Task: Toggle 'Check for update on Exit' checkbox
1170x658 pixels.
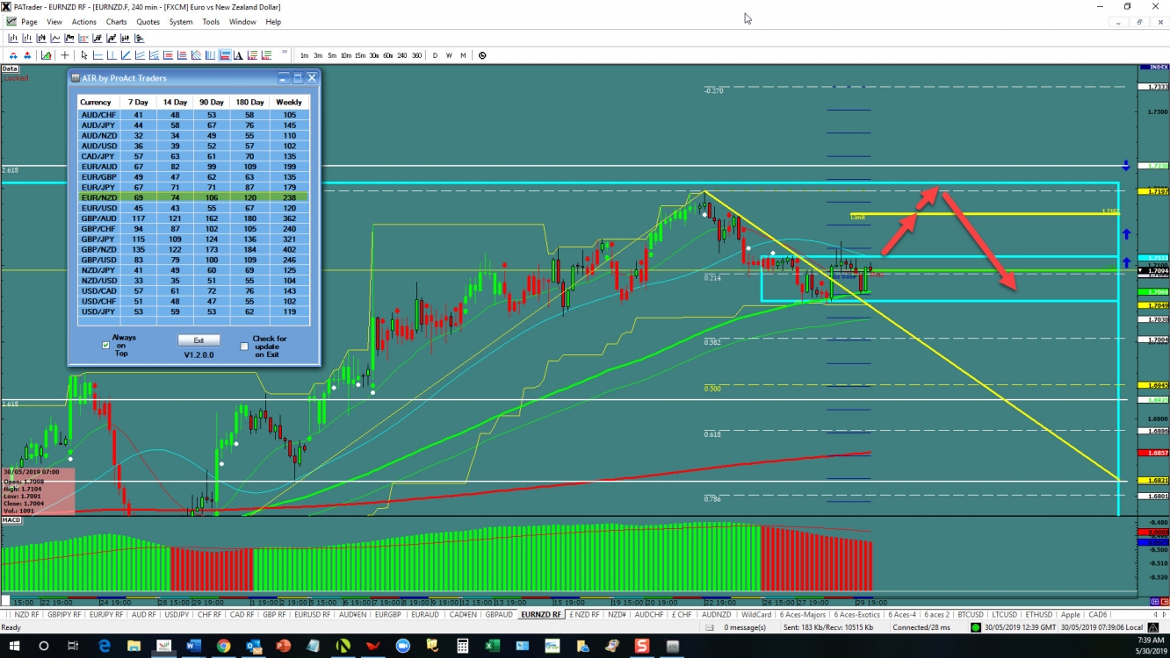Action: pyautogui.click(x=244, y=347)
